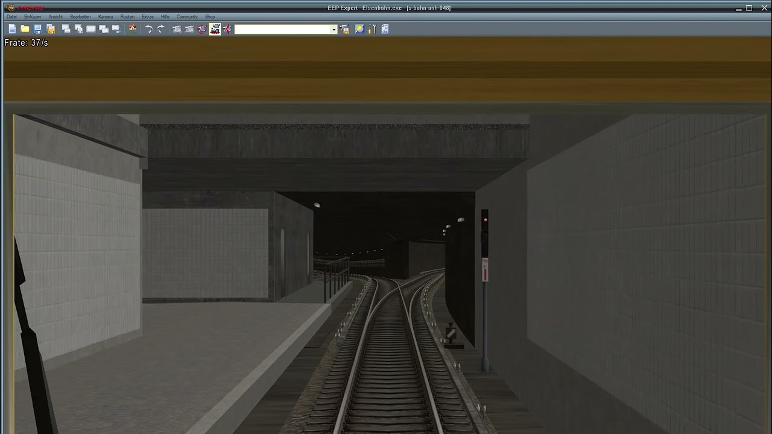Click the save-as icon with orange disk
772x434 pixels.
pos(51,29)
